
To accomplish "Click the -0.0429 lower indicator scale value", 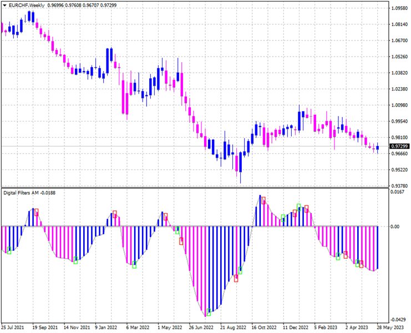I will 397,320.
